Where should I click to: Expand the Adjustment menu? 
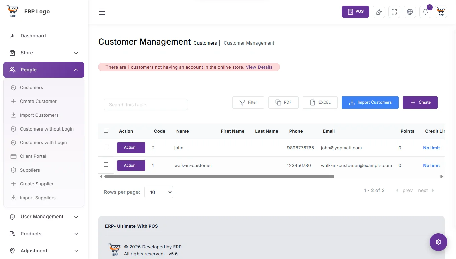point(44,251)
